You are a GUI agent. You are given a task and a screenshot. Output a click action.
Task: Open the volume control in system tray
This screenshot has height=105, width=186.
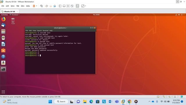165,101
